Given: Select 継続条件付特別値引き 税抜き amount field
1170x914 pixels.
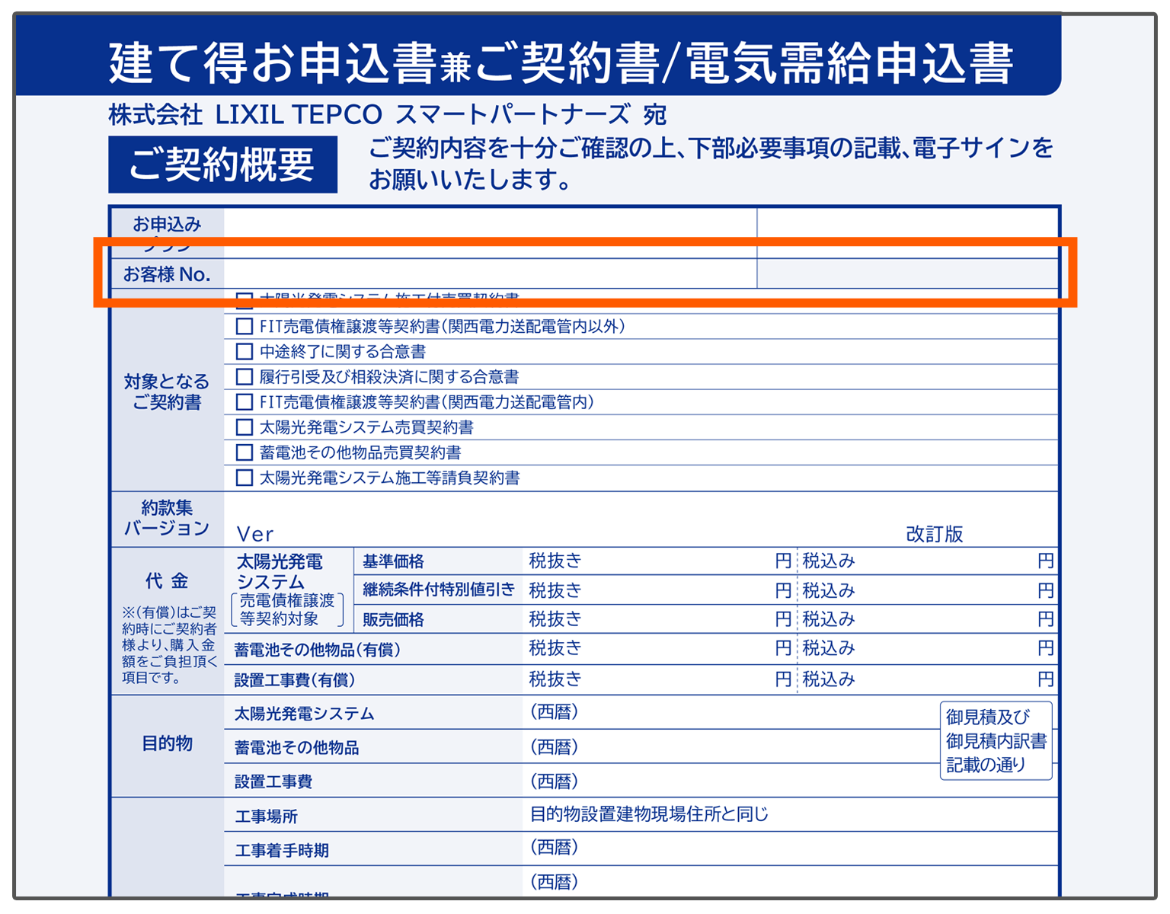Looking at the screenshot, I should [678, 590].
